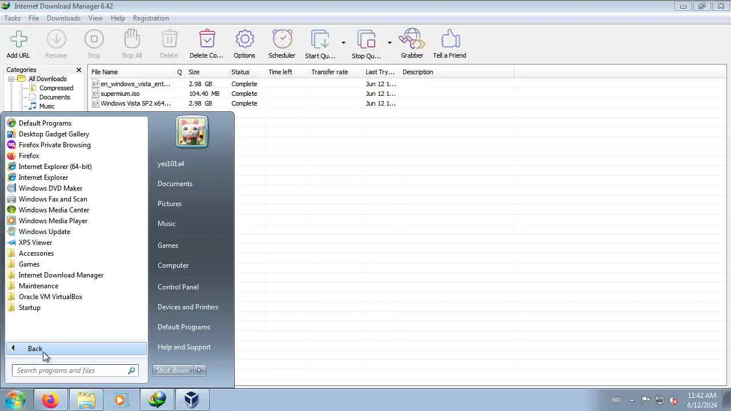Close the Categories panel

(79, 70)
